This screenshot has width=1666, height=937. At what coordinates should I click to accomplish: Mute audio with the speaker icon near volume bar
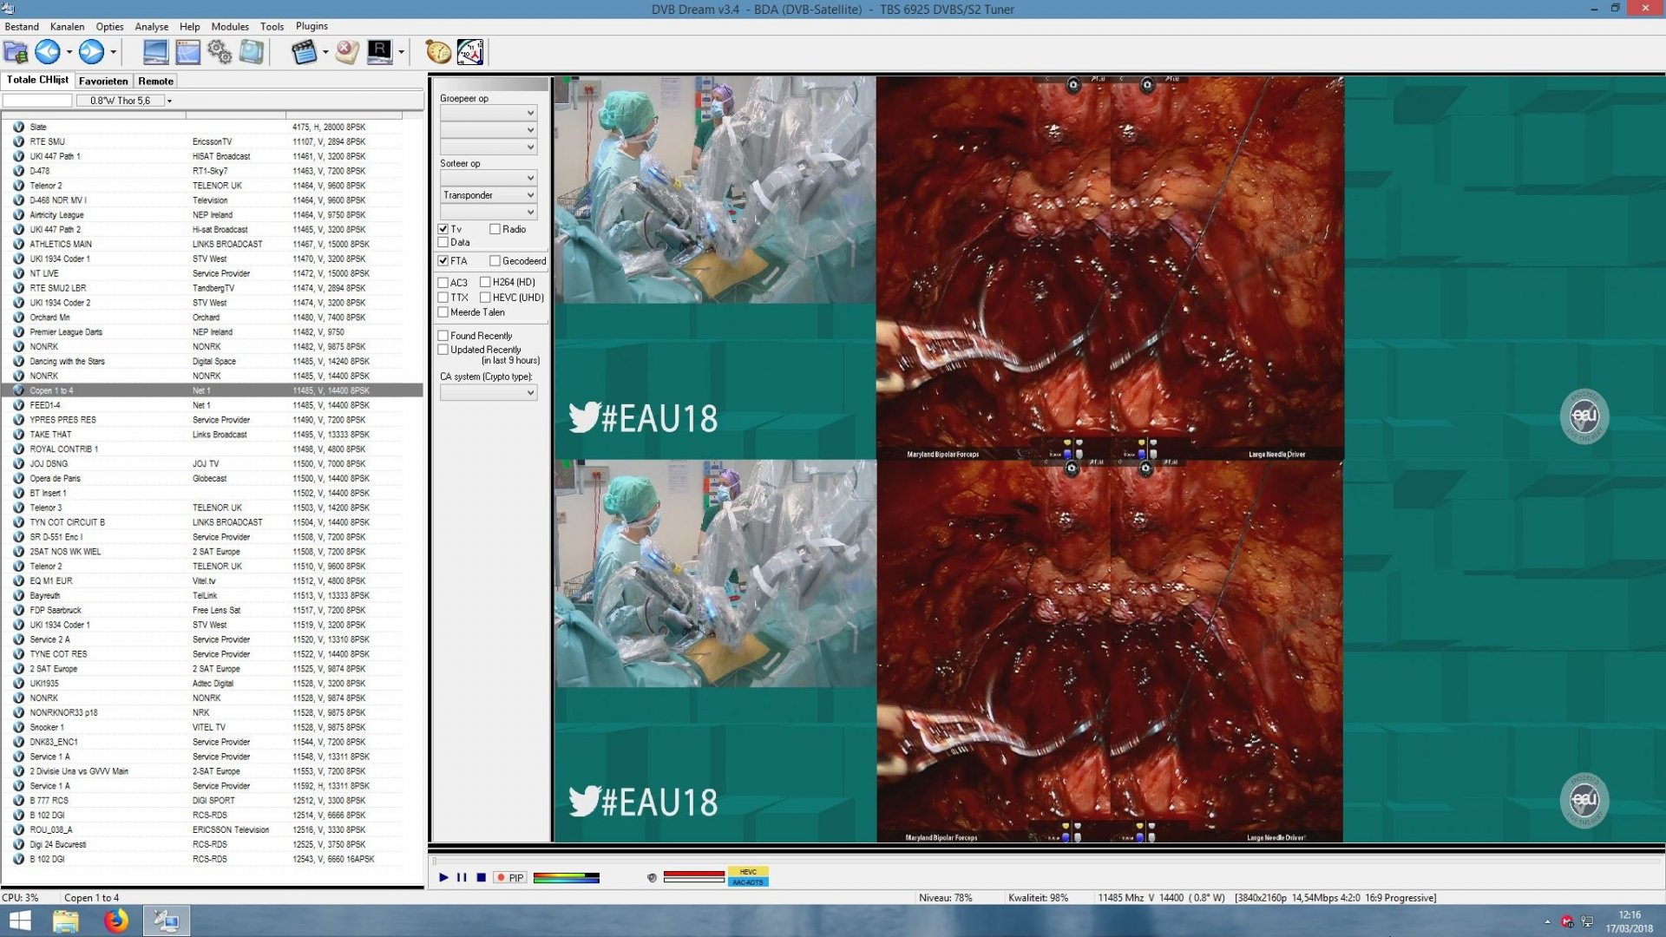click(651, 878)
